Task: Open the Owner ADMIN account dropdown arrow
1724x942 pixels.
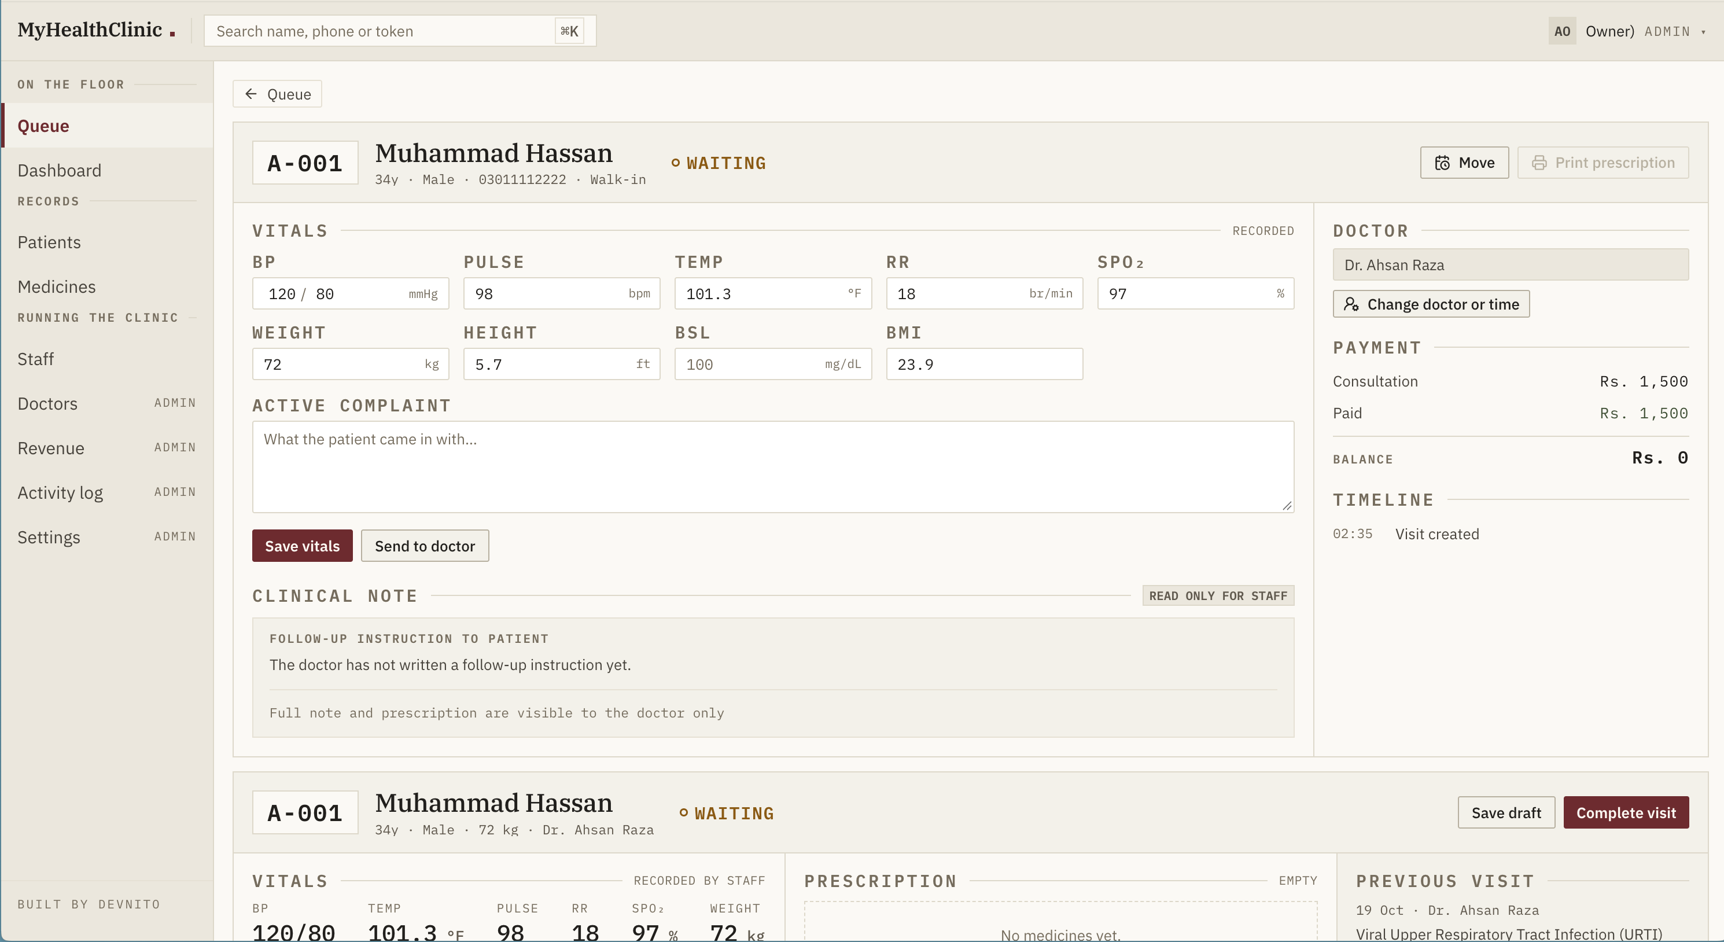Action: pos(1703,32)
